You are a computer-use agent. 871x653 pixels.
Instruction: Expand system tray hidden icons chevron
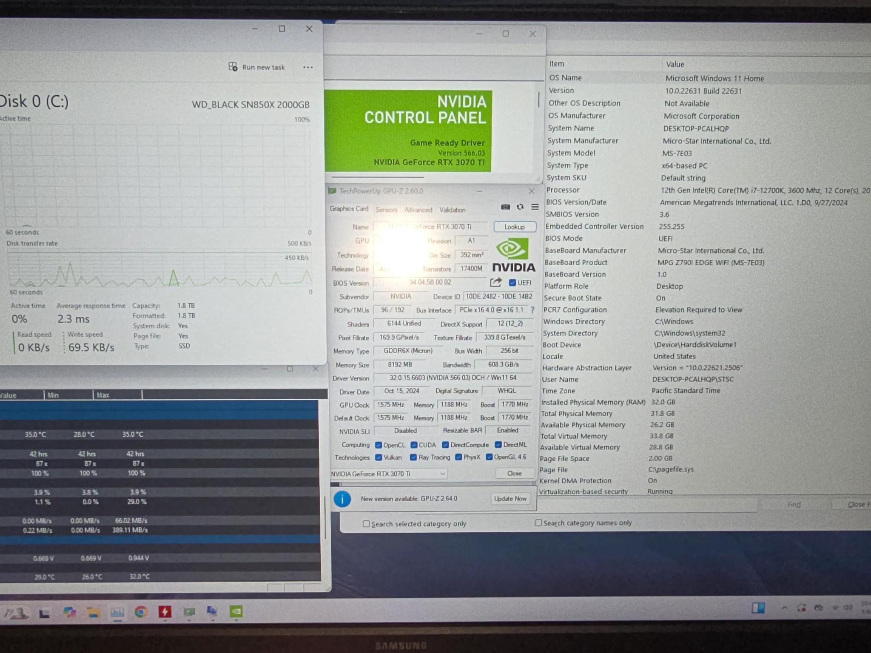(784, 608)
